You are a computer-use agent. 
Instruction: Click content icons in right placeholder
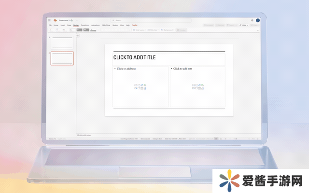pos(197,87)
